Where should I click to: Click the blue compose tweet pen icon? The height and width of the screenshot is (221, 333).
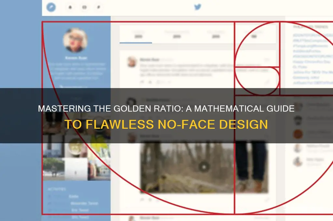[x=51, y=7]
